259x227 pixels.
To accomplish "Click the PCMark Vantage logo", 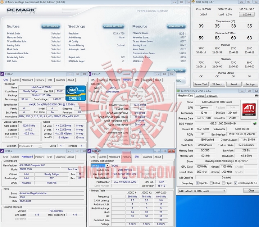I will point(21,10).
